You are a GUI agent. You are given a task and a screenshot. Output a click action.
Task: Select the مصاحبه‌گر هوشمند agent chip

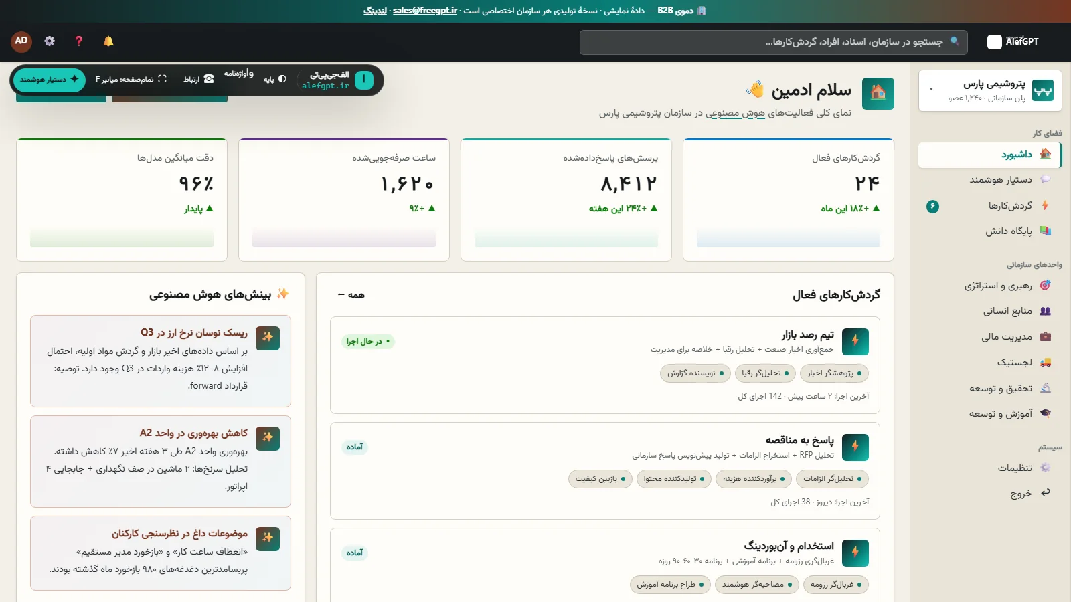click(757, 585)
